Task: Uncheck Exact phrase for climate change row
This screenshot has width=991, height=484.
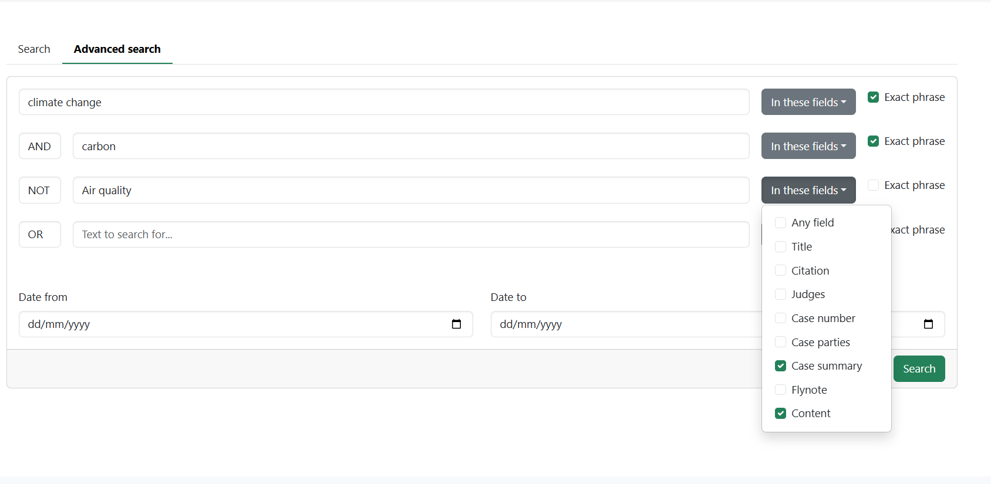Action: click(x=873, y=97)
